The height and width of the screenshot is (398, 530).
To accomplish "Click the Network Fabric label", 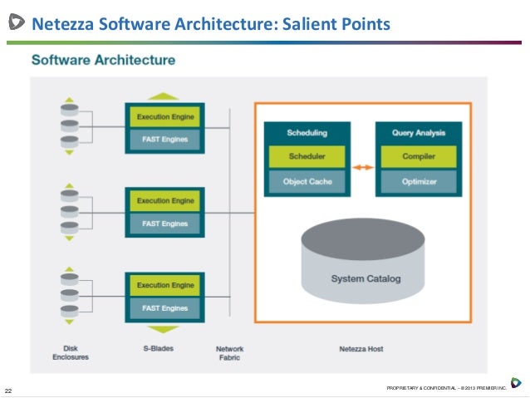I will click(x=229, y=353).
